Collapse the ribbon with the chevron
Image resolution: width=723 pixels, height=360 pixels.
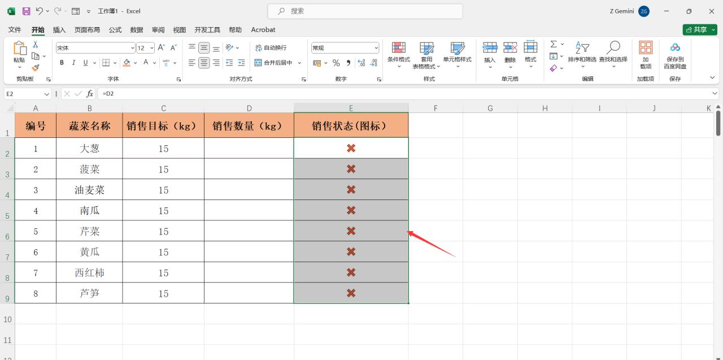pyautogui.click(x=712, y=78)
